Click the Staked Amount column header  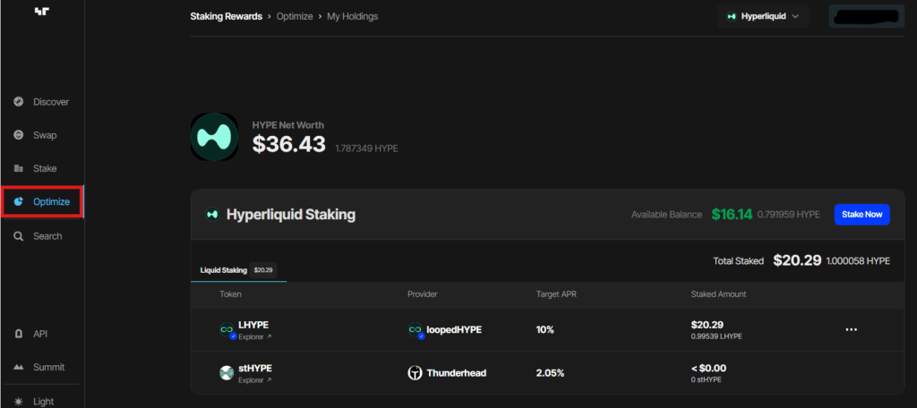point(718,294)
